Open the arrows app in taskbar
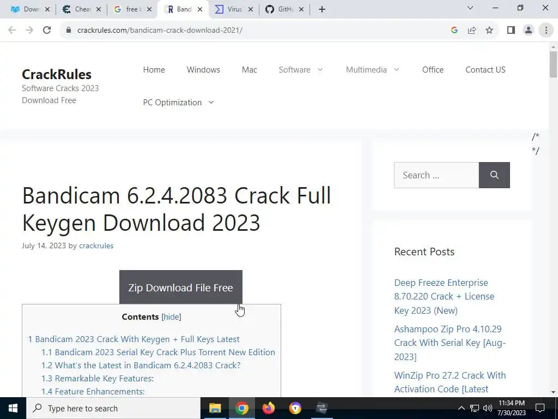The image size is (558, 419). click(x=322, y=408)
